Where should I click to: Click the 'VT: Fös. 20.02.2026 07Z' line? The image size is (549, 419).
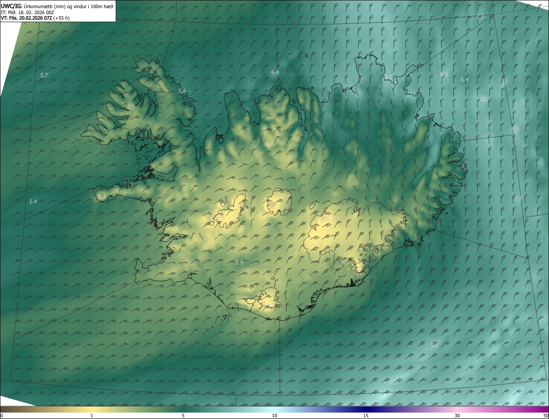point(35,18)
